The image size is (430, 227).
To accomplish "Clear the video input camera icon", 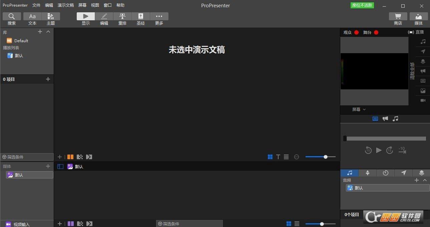I will tap(423, 100).
